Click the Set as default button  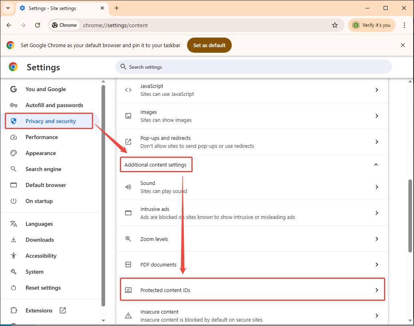(x=209, y=45)
